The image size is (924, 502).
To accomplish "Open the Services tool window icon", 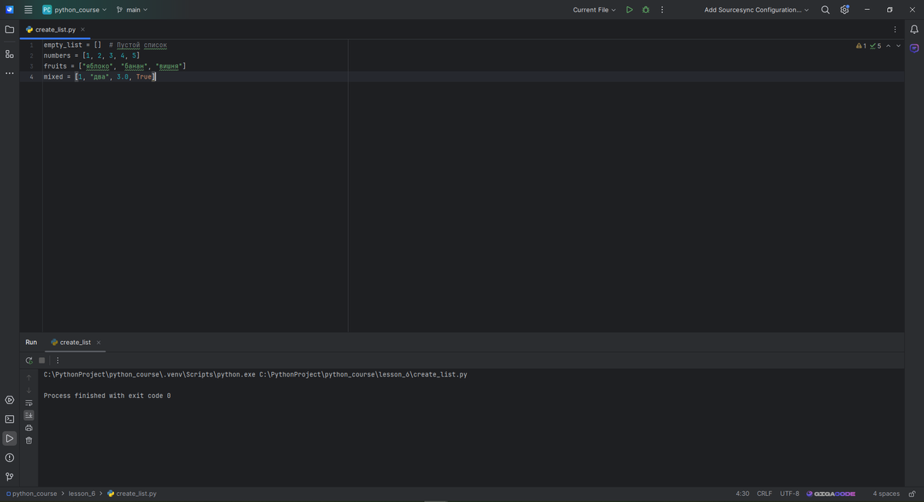I will [x=9, y=400].
